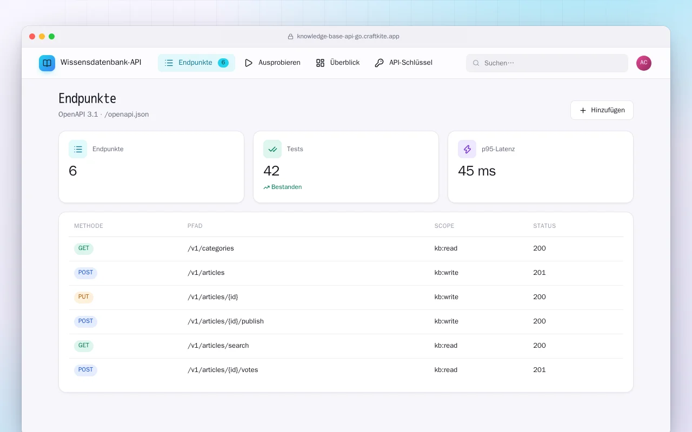Click the METHODE column header
Screen dimensions: 692x432
click(x=89, y=226)
